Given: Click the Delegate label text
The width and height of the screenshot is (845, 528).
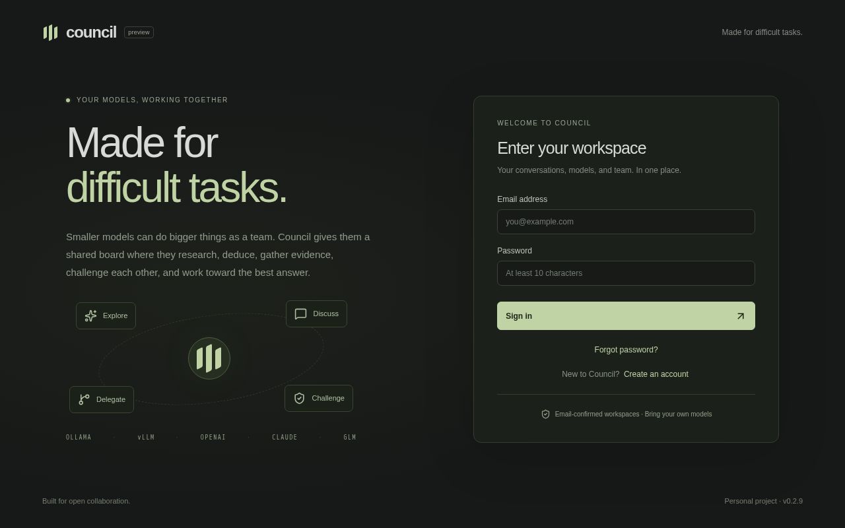Looking at the screenshot, I should point(111,399).
